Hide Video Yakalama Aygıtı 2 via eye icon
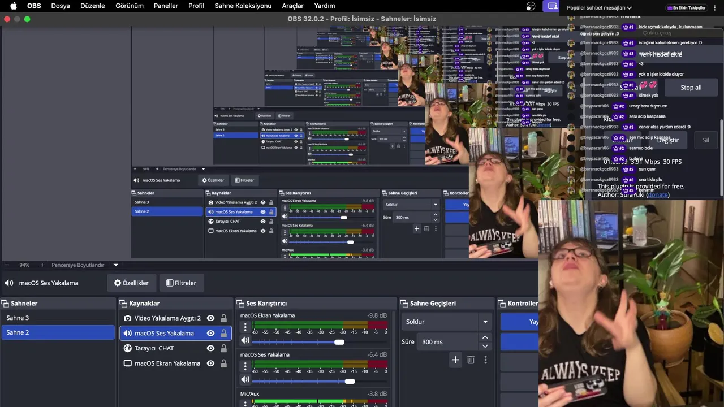 (x=210, y=318)
